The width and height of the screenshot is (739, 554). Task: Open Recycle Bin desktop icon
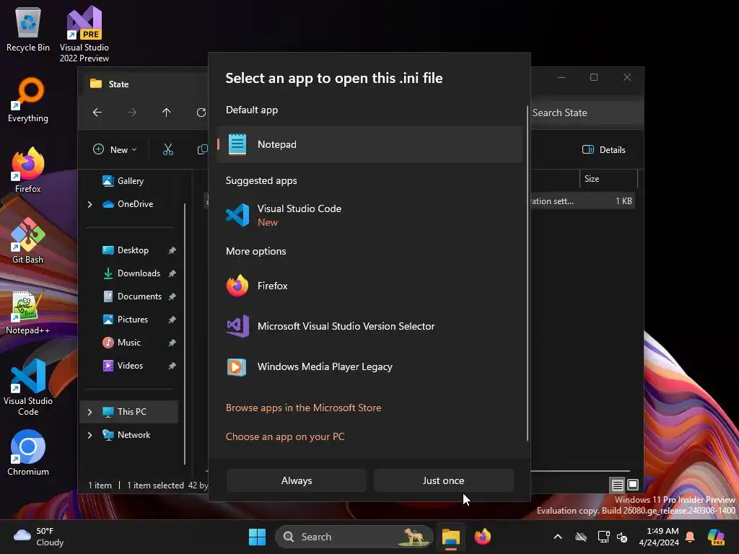[x=28, y=29]
